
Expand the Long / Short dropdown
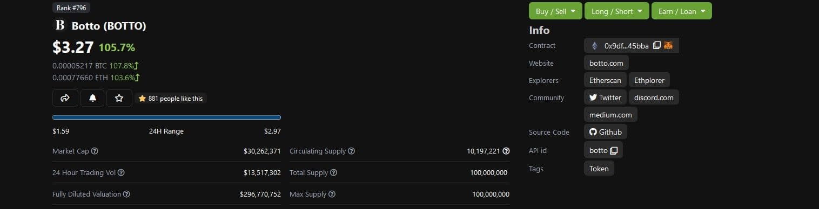click(617, 11)
